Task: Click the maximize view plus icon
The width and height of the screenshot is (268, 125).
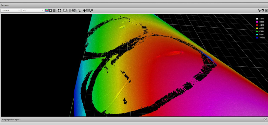Action: tap(266, 10)
